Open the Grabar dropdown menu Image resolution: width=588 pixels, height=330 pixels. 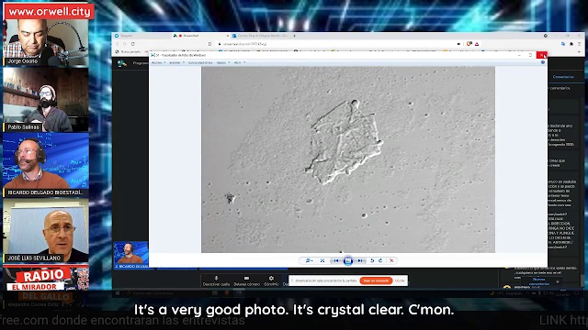coord(222,63)
